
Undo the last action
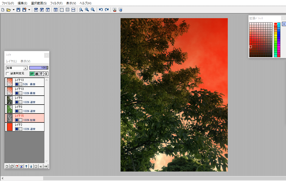coord(101,10)
